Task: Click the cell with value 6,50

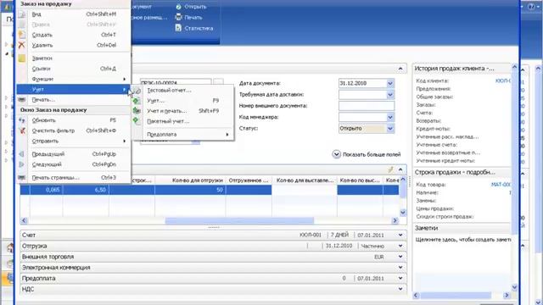Action: (86, 190)
